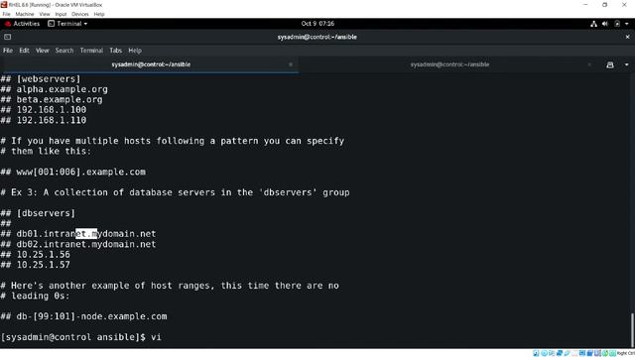Close the first terminal tab
The width and height of the screenshot is (635, 357).
(291, 64)
